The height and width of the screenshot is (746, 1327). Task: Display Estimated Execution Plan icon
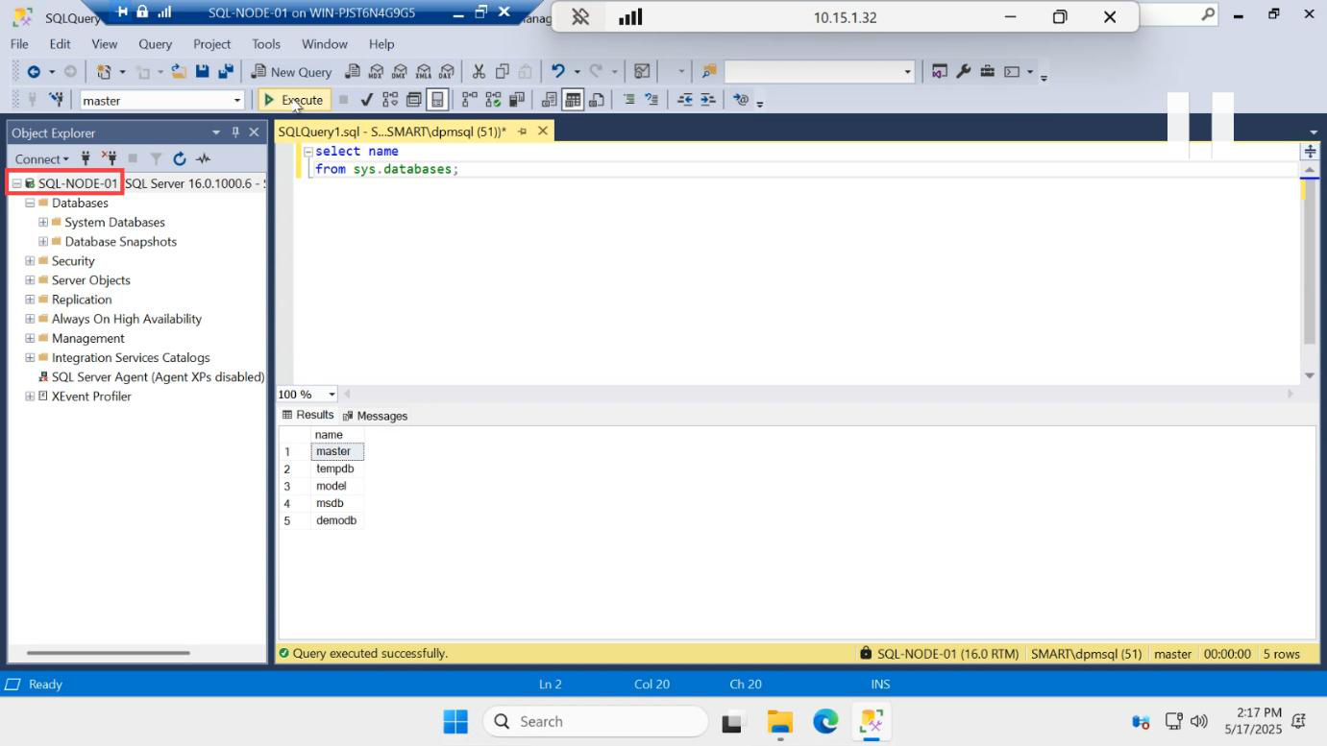click(x=390, y=100)
